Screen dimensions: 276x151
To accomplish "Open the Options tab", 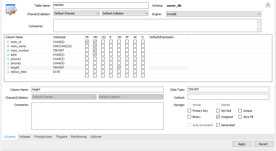I will tap(96, 137).
